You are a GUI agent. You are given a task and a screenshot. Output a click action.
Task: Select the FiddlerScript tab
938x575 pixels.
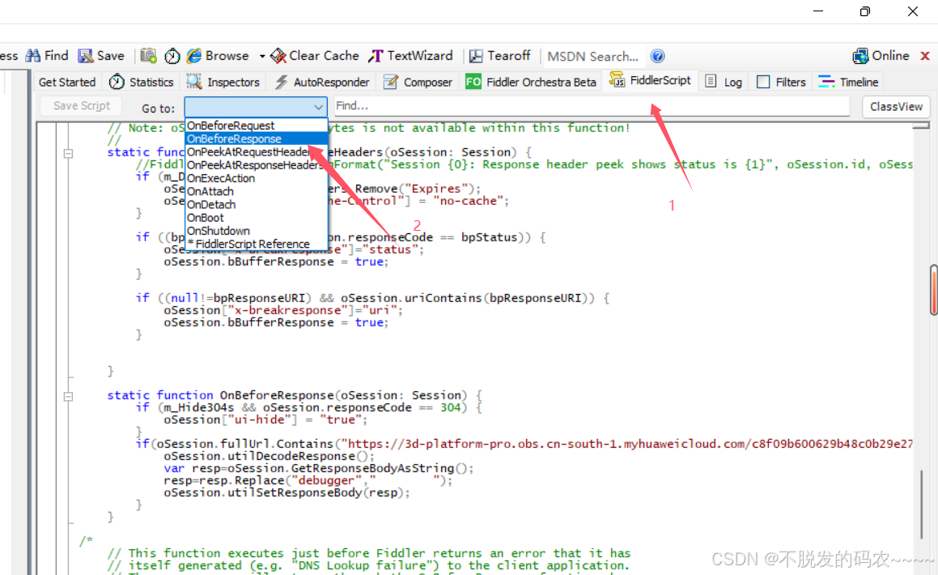[650, 80]
